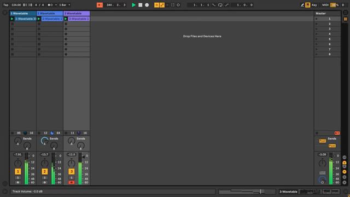Toggle first Post button on Master sends
Image resolution: width=350 pixels, height=197 pixels.
point(322,141)
